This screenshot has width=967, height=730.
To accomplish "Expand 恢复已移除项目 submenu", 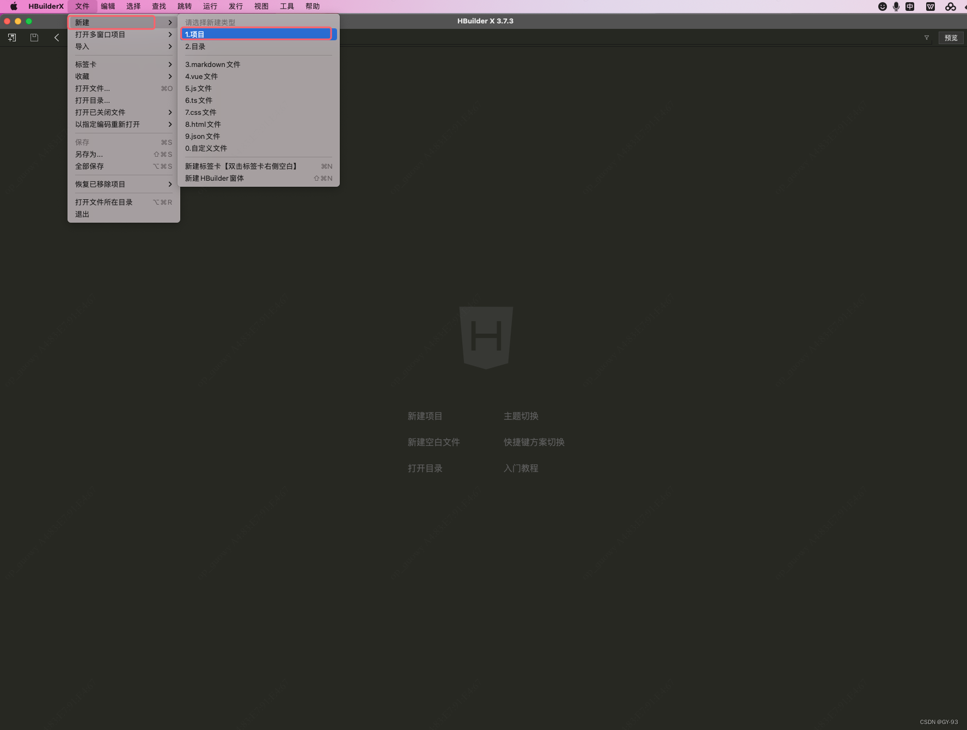I will pos(124,184).
